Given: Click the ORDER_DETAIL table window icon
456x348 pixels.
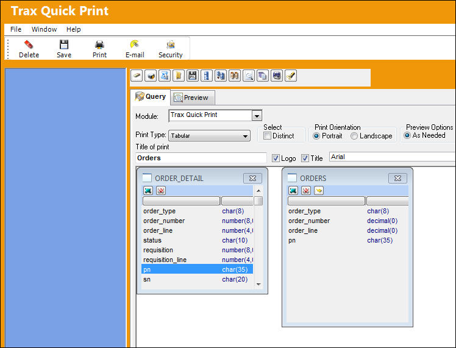Looking at the screenshot, I should point(147,177).
